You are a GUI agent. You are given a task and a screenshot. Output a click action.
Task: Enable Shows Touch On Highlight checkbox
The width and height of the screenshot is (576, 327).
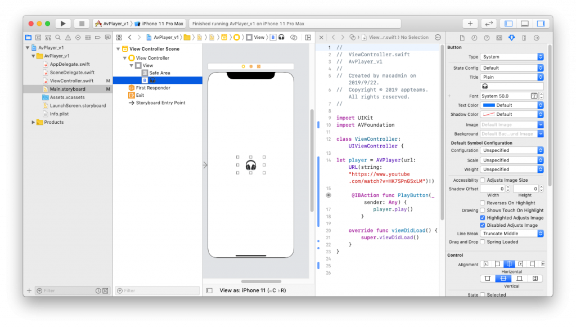[482, 210]
